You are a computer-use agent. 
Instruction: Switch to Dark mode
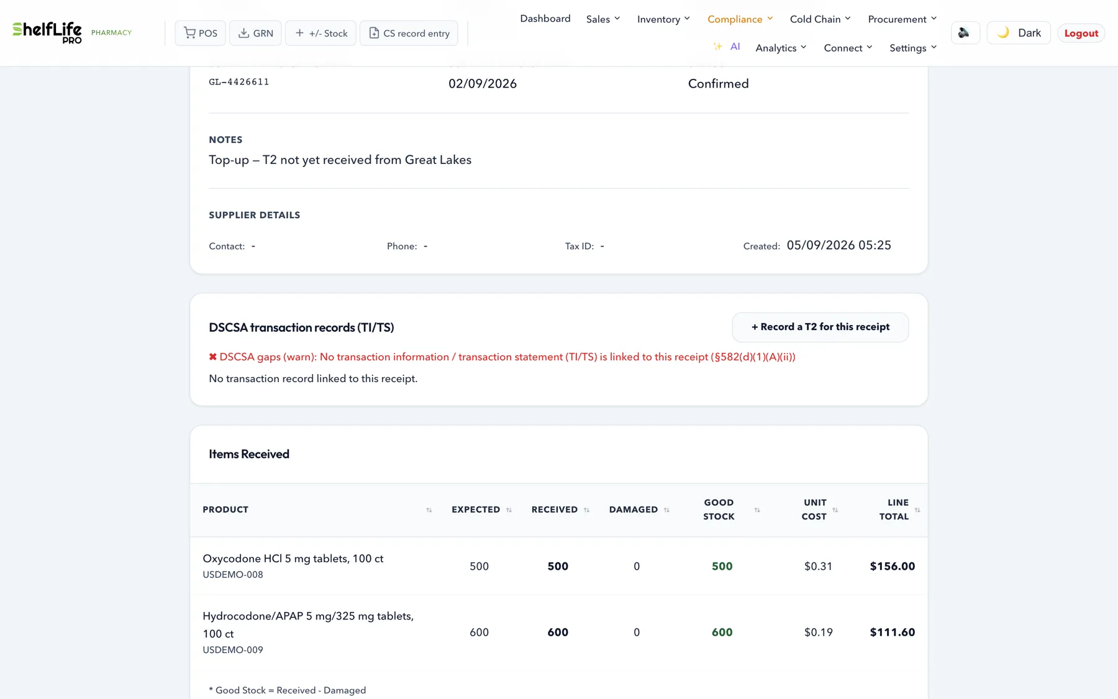tap(1019, 33)
